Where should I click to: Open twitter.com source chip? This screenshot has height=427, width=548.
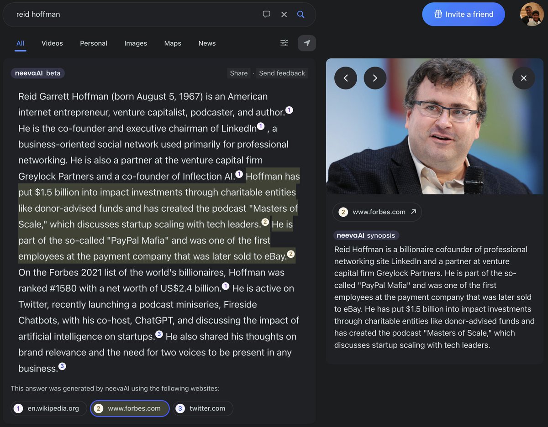tap(203, 408)
